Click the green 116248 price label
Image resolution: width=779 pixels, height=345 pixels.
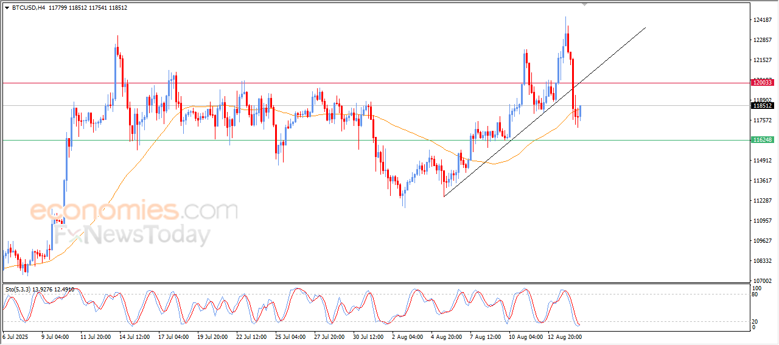point(763,140)
